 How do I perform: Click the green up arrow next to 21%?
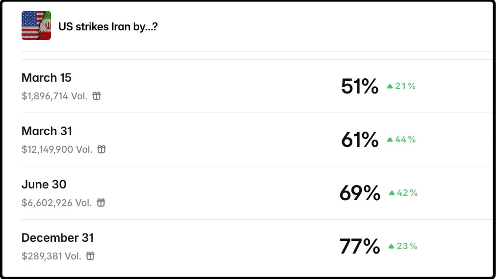[x=390, y=87]
